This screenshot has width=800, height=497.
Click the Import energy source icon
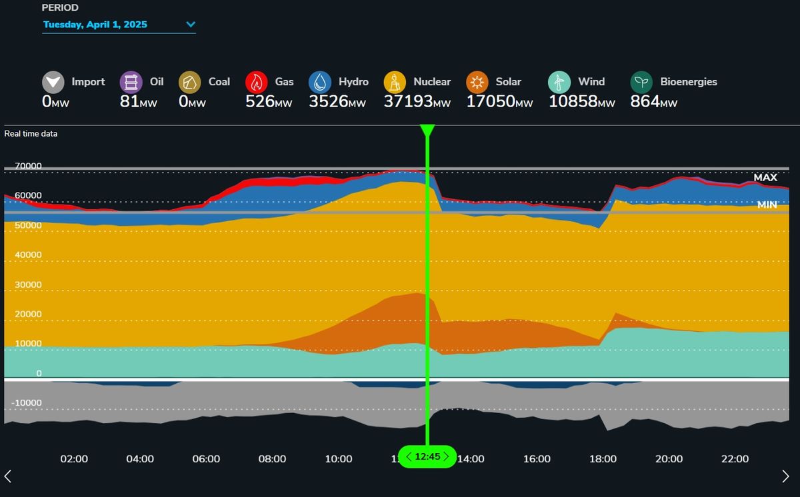click(53, 83)
